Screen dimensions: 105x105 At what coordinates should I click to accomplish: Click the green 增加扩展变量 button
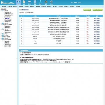87,10
